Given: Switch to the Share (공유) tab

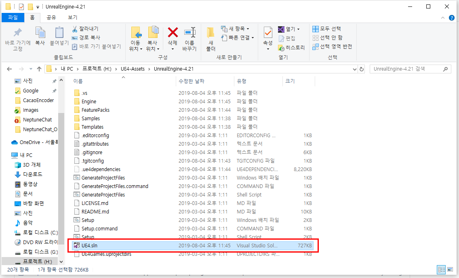Looking at the screenshot, I should 51,17.
